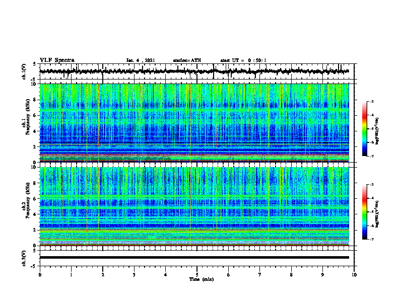Screen dimensions: 399x308
Task: Click the ch.1 voltage waveform trace panel
Action: tap(197, 71)
